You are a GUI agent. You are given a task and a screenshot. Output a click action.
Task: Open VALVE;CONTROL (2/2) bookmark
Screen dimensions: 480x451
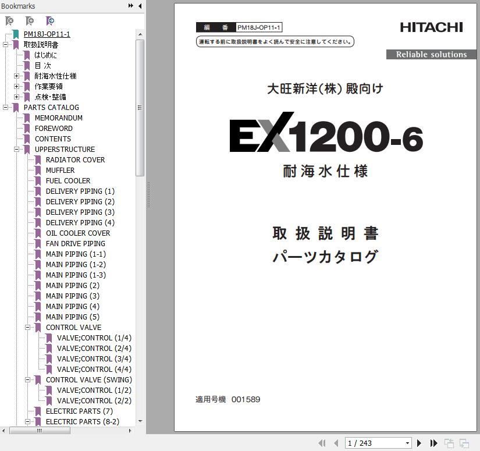tap(94, 400)
